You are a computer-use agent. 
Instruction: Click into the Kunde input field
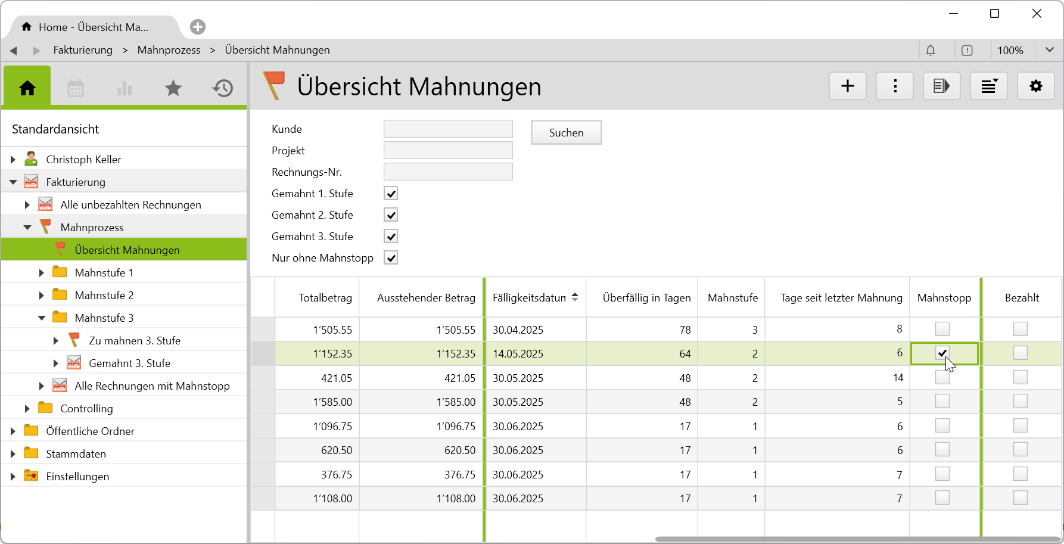tap(448, 129)
